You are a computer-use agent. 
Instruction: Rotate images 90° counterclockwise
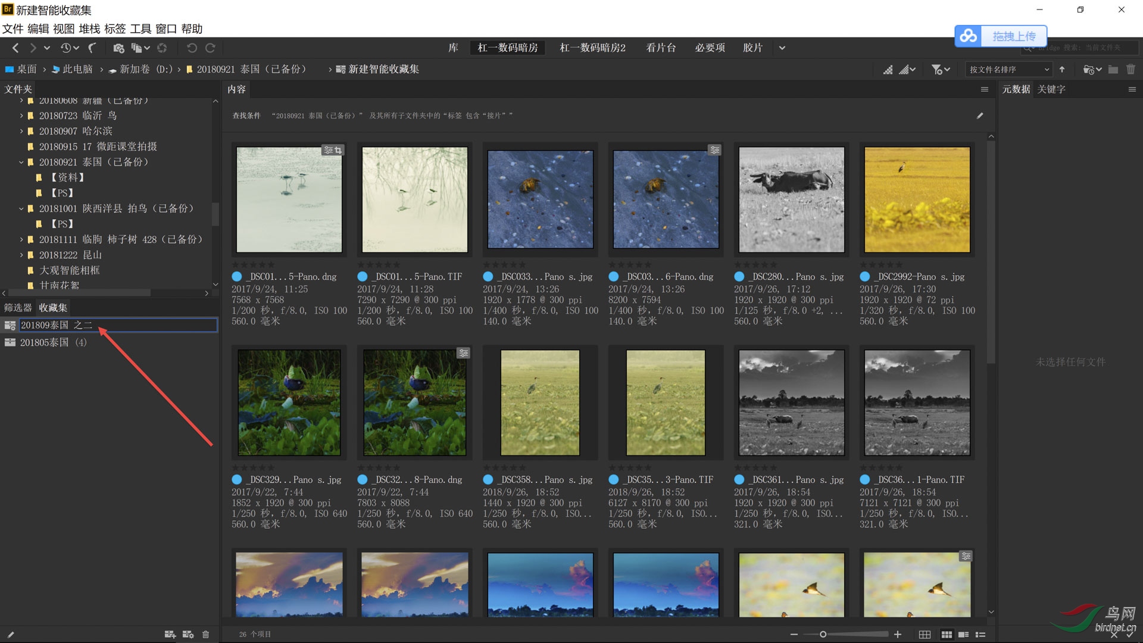point(192,48)
